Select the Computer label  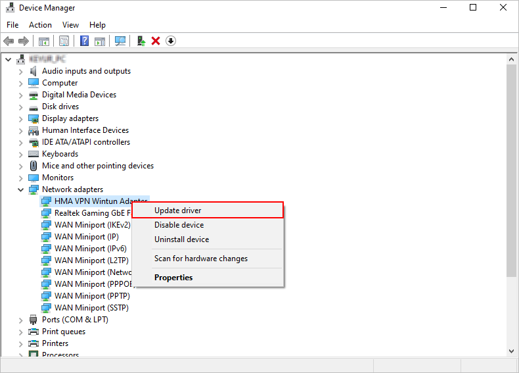click(60, 83)
